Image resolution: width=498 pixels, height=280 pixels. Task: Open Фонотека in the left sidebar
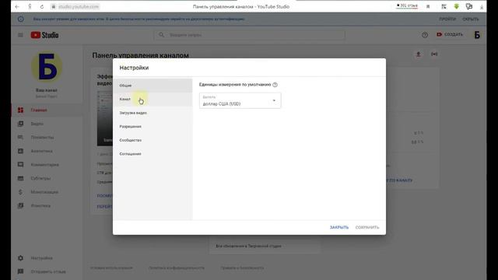[47, 205]
